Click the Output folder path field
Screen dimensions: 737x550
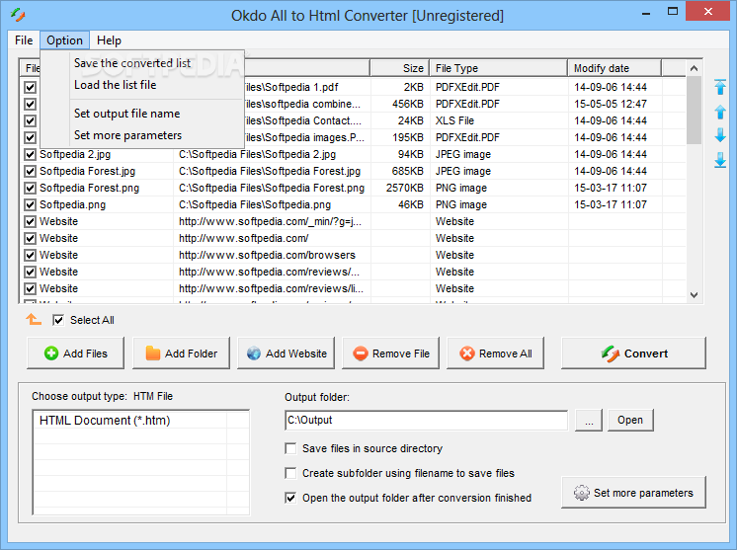pyautogui.click(x=427, y=420)
